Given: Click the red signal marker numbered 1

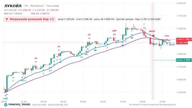Looking at the screenshot, I should click(x=144, y=24).
